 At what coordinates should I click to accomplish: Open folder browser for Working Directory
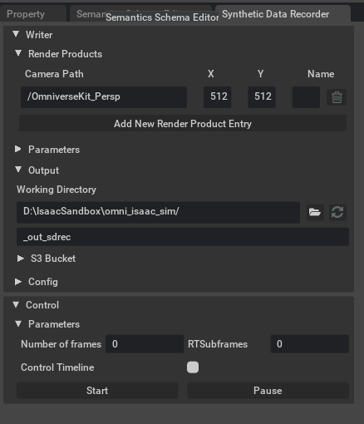(315, 213)
